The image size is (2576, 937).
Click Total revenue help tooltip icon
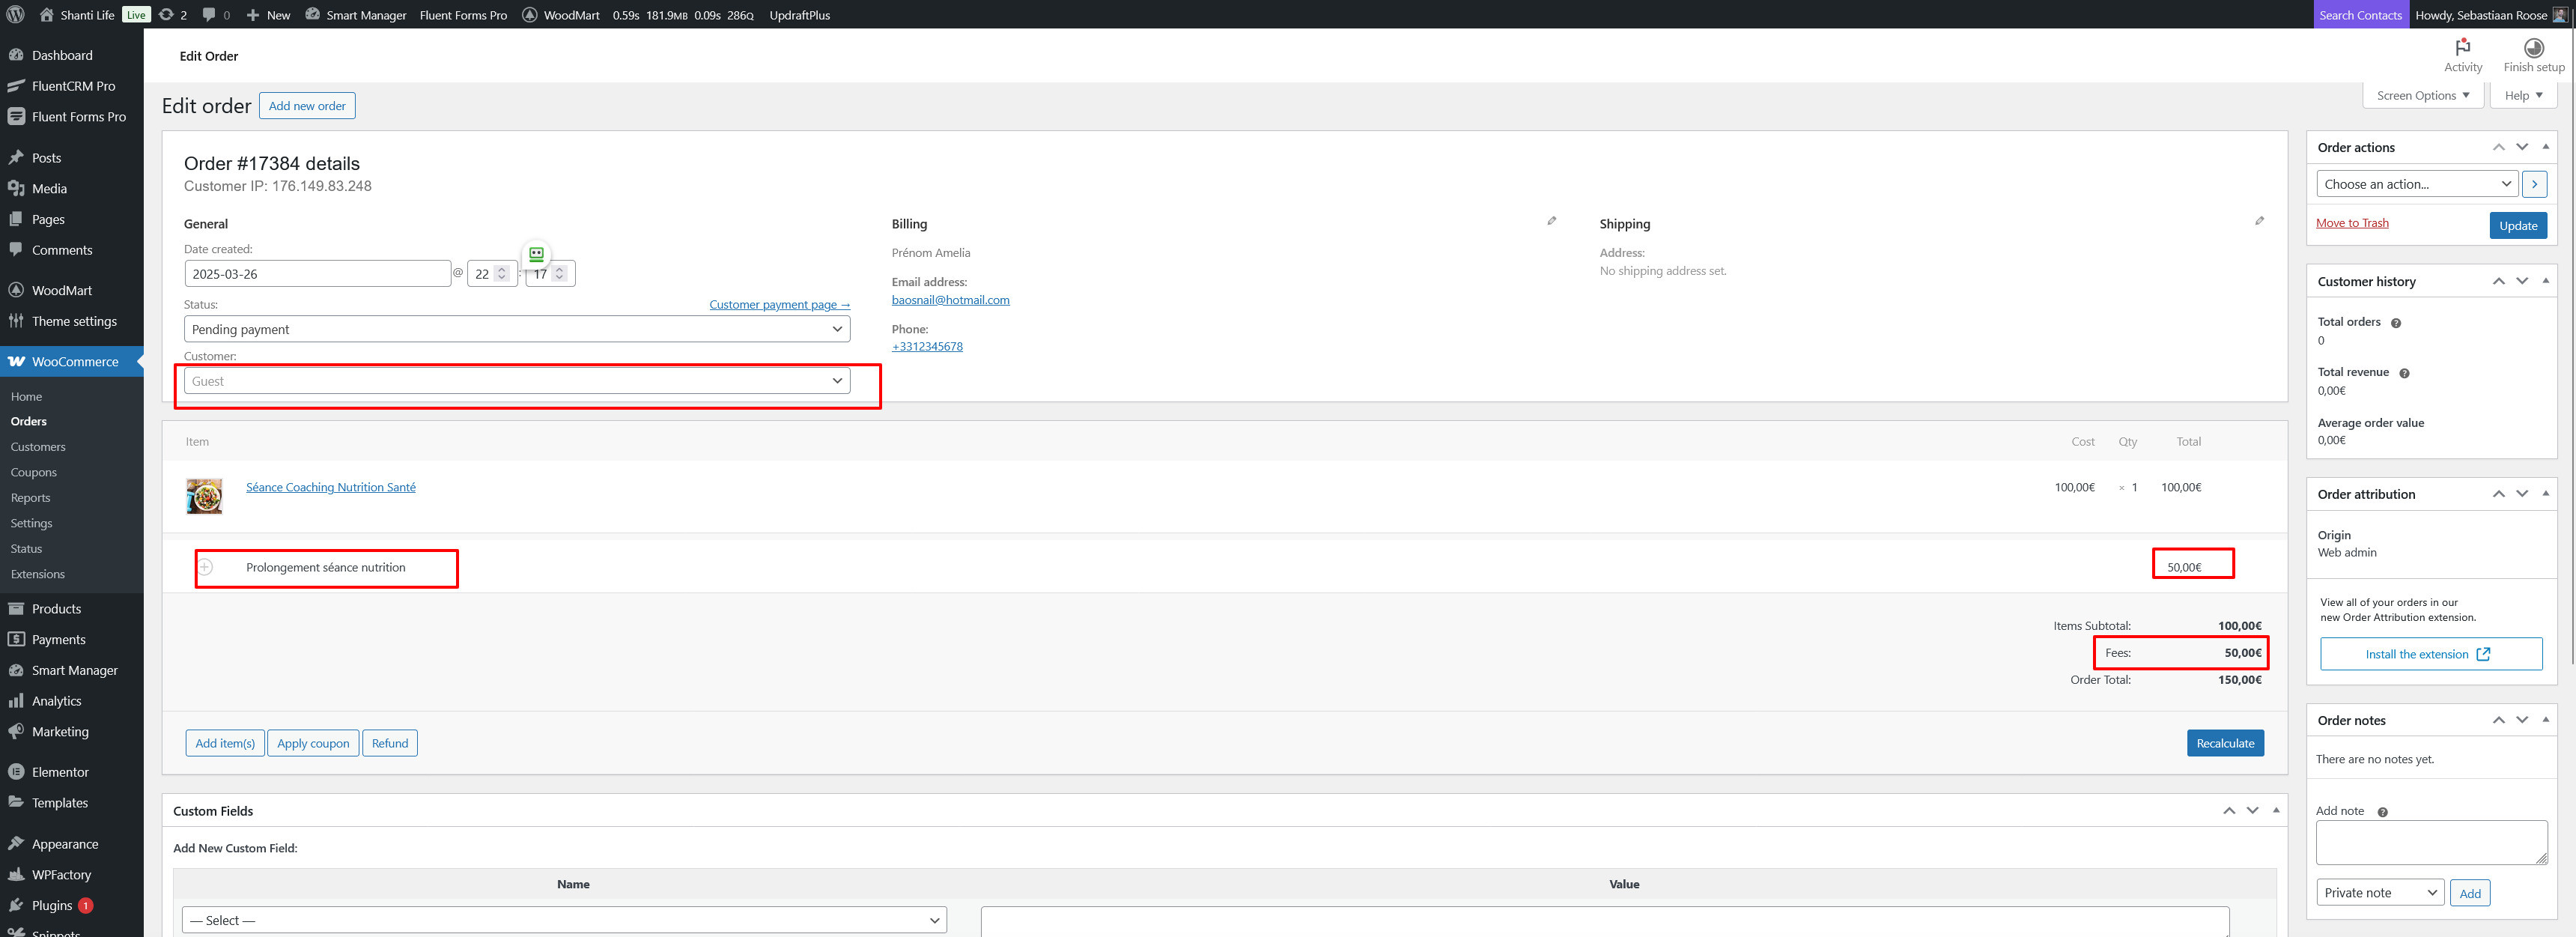pyautogui.click(x=2404, y=373)
